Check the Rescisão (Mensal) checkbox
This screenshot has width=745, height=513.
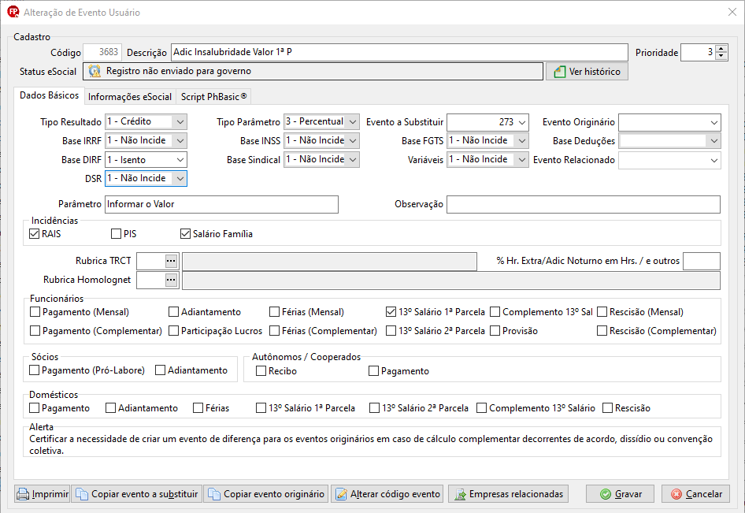(602, 312)
